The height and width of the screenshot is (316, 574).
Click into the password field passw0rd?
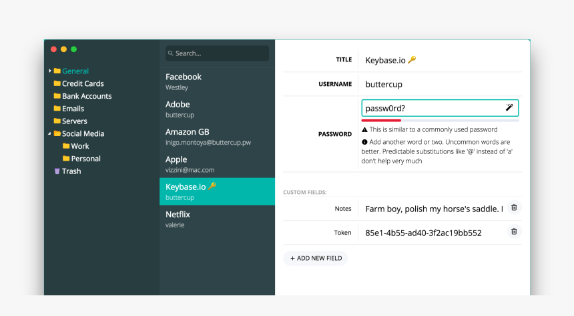click(440, 108)
